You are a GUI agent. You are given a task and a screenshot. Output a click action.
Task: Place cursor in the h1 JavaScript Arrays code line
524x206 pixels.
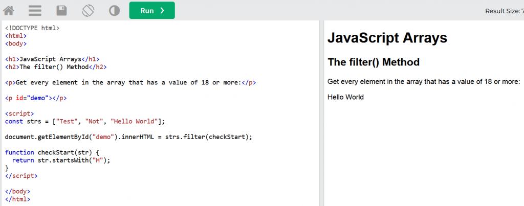[52, 59]
